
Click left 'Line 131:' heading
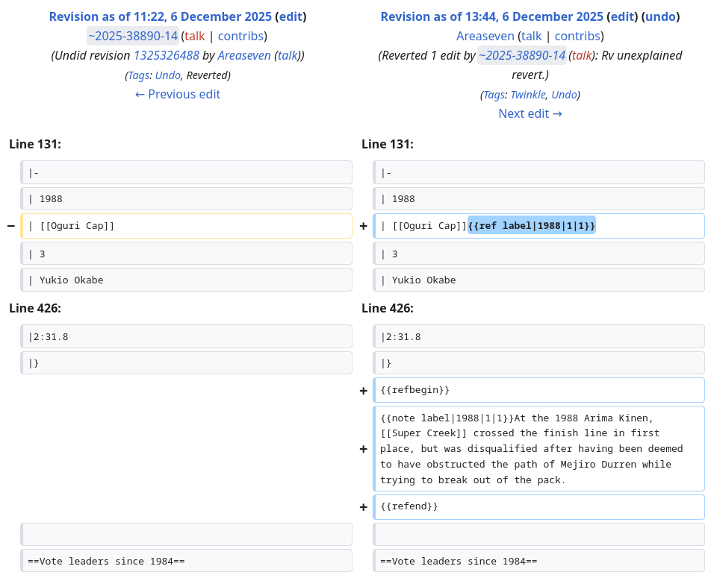[x=35, y=145]
